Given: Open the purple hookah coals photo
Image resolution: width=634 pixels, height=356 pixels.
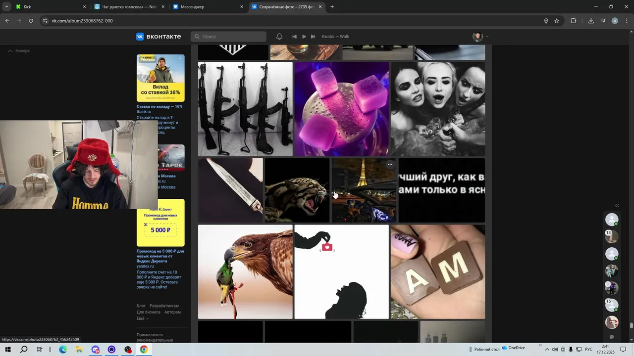Looking at the screenshot, I should tap(342, 109).
